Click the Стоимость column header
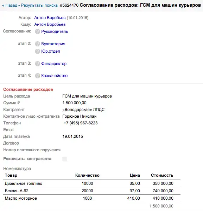This screenshot has width=203, height=211. 162,175
